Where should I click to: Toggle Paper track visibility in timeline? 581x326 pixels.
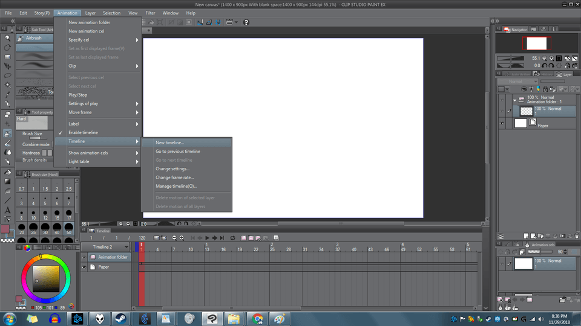pyautogui.click(x=84, y=267)
